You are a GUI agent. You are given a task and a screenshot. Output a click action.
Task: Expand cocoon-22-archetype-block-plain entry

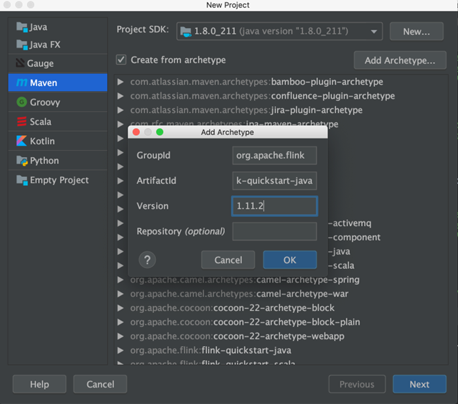pyautogui.click(x=120, y=322)
